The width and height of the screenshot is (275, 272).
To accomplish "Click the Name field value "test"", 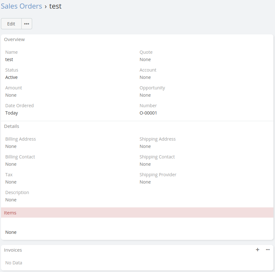I will (9, 59).
